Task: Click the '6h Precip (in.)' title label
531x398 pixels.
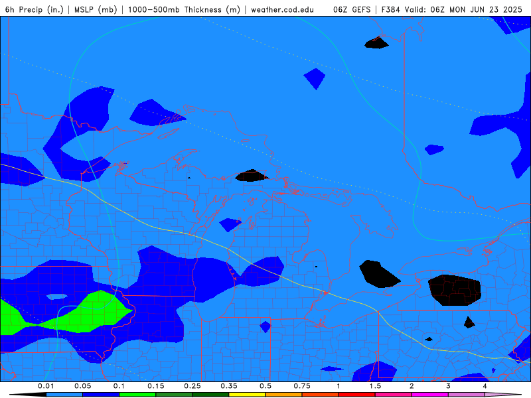Action: (x=35, y=9)
